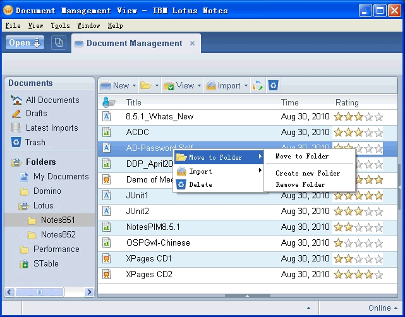Click the Open button
The image size is (405, 317).
tap(25, 42)
